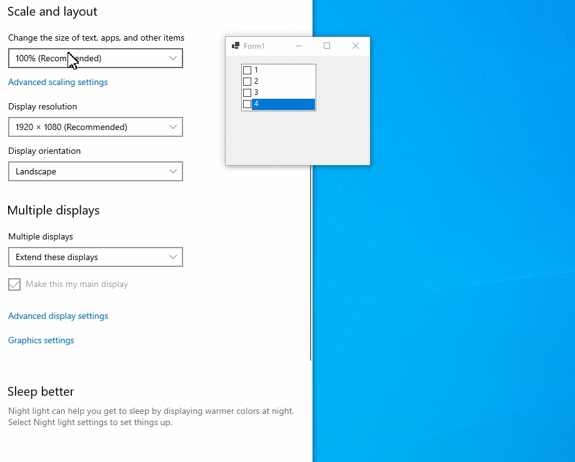Minimize the Form1 window
The image size is (575, 462).
coord(298,46)
